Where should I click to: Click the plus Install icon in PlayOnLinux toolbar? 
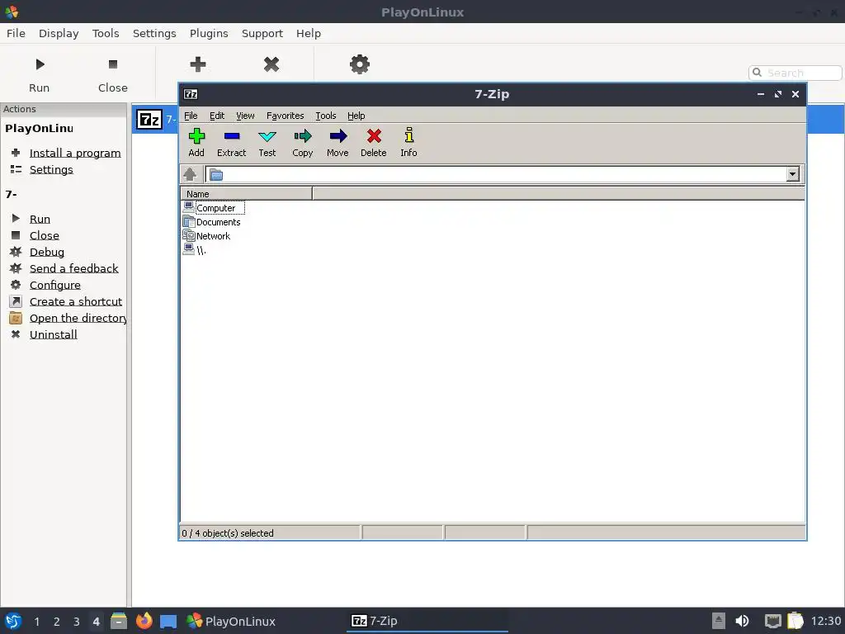pyautogui.click(x=198, y=64)
